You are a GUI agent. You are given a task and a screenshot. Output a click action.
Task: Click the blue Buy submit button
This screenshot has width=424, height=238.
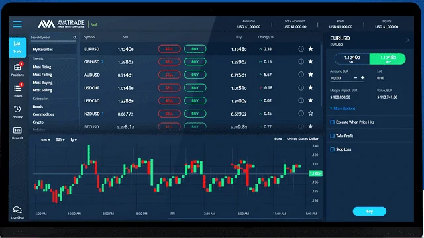coord(370,211)
